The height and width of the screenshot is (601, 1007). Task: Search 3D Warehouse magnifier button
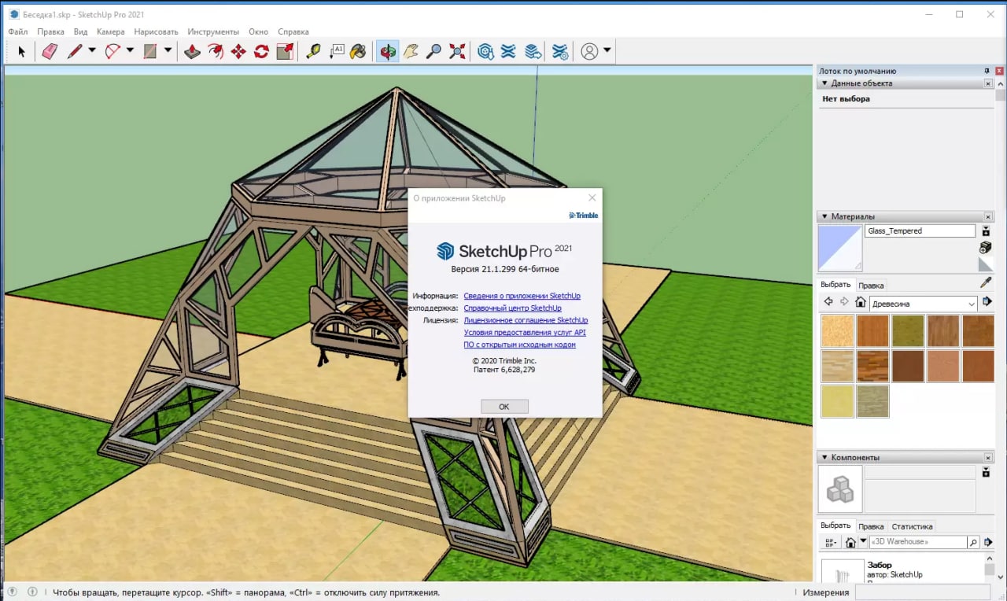[974, 542]
